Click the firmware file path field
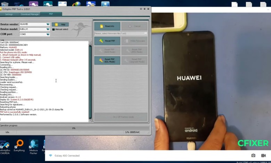271x163 pixels. (x=119, y=33)
